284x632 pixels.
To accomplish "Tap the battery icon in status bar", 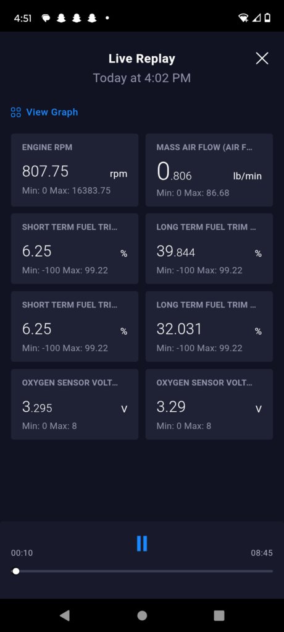I will [x=267, y=18].
